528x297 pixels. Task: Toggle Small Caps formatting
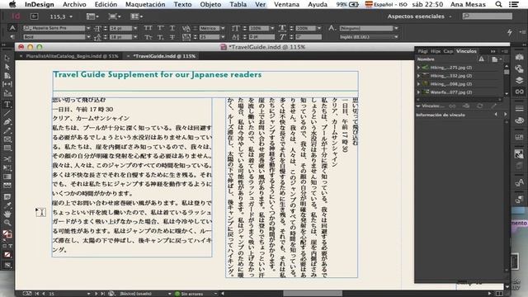point(148,37)
